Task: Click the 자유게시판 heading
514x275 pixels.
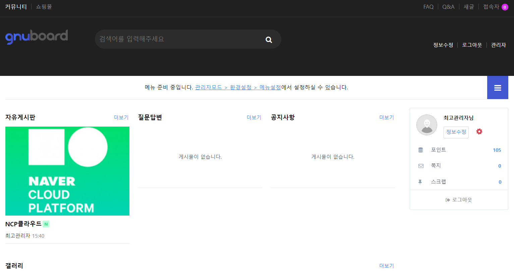Action: coord(20,117)
